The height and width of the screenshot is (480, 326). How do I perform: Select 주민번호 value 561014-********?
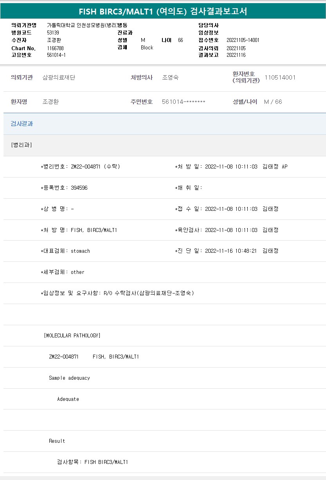(x=184, y=102)
